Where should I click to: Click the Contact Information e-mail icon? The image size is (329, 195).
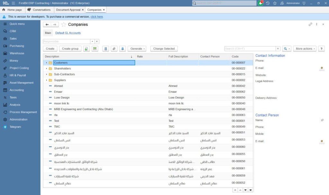click(x=322, y=68)
